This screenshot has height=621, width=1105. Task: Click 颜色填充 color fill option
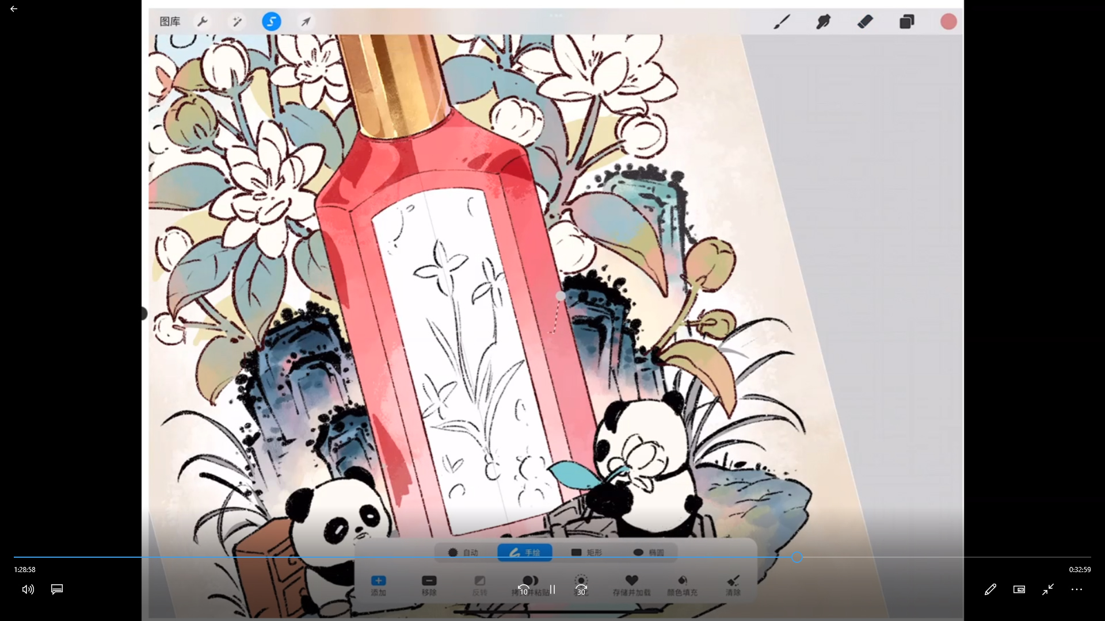click(682, 585)
